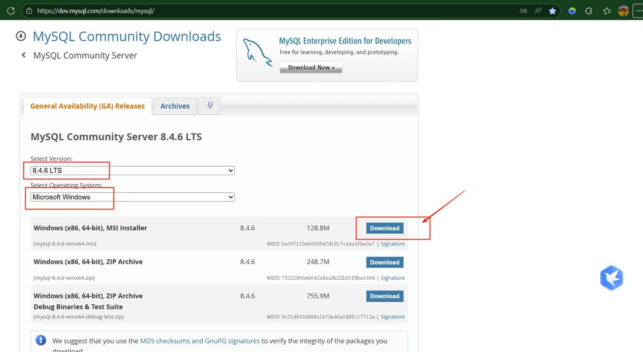Viewport: 643px width, 352px height.
Task: Click the floating blue bird hexagon icon
Action: [x=611, y=278]
